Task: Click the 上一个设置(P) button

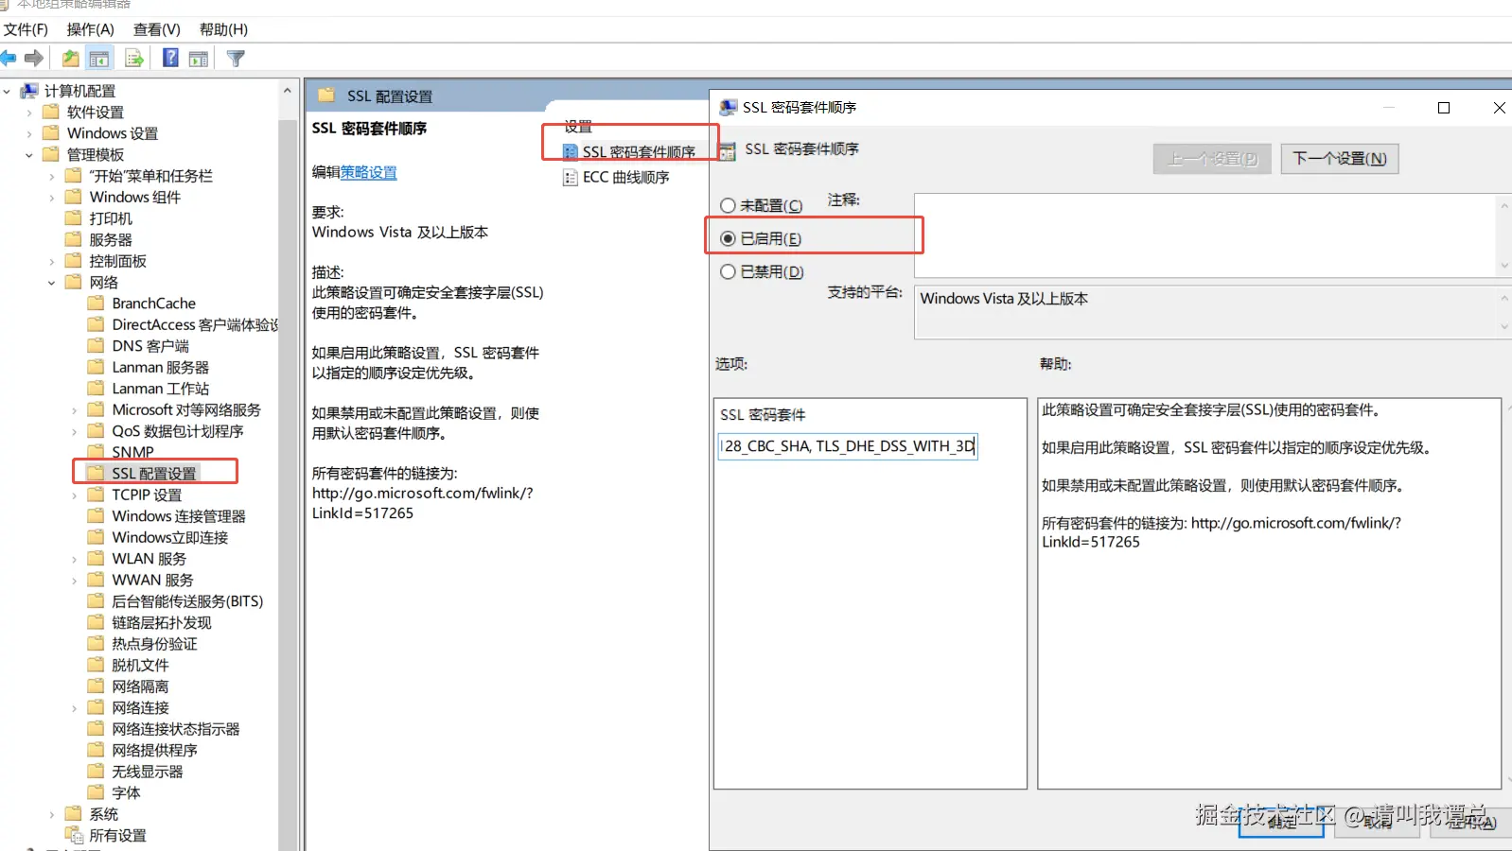Action: click(x=1212, y=158)
